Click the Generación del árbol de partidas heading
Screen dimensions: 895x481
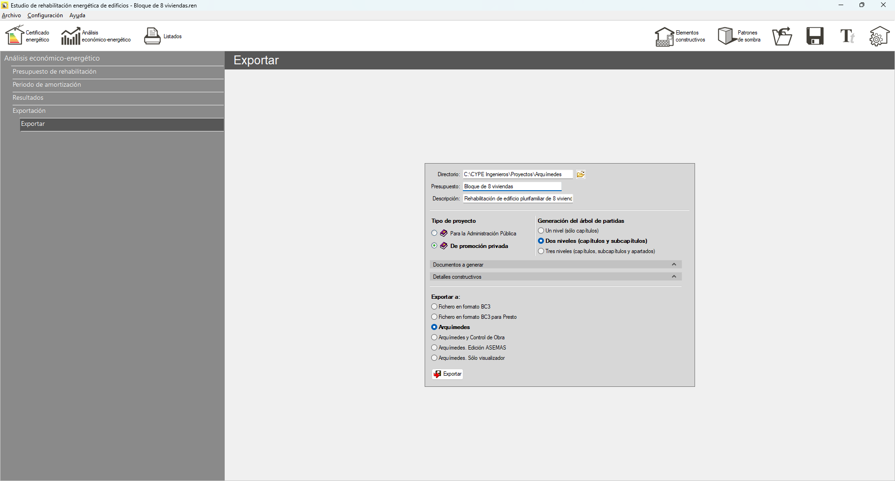pos(581,221)
